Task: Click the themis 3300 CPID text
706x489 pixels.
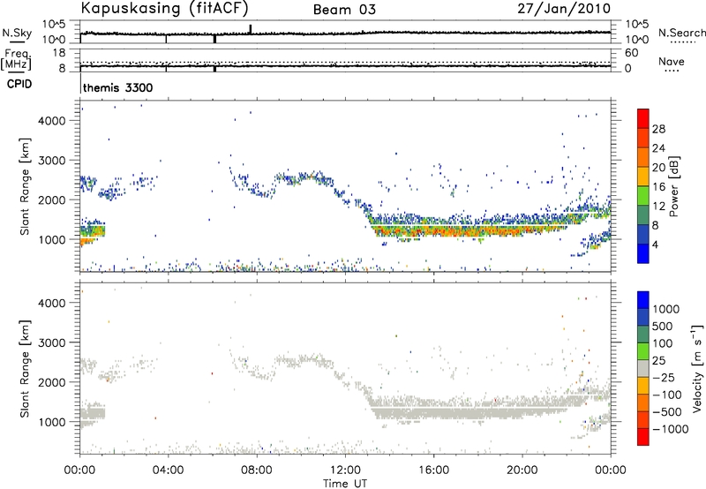Action: click(118, 87)
